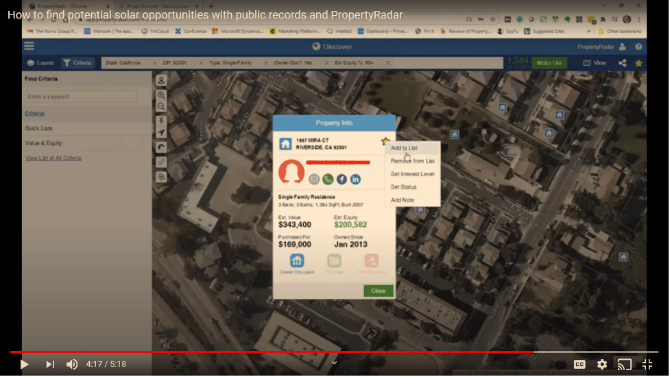Click the gold star favorites icon in toolbar
Screen dimensions: 670x377
coord(639,63)
